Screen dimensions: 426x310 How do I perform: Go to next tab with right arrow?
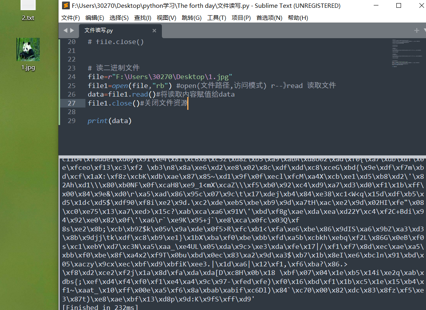(72, 30)
